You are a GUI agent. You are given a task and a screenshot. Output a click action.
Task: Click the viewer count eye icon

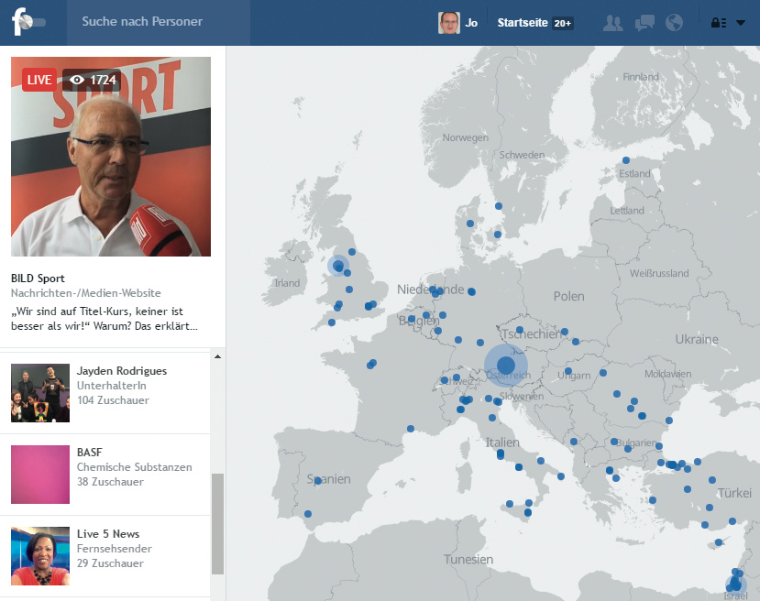point(77,81)
